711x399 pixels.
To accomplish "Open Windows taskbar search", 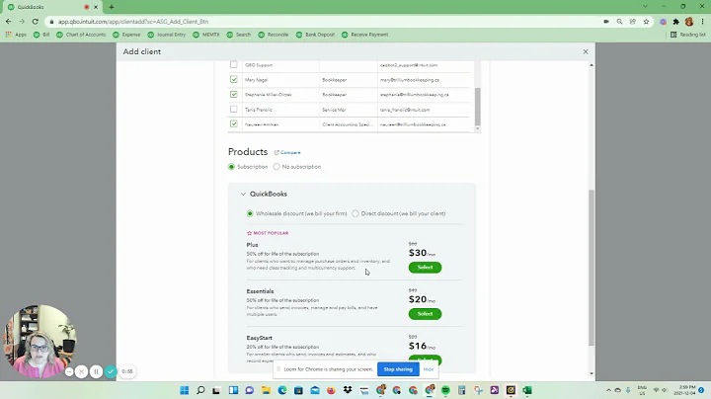I will click(200, 390).
